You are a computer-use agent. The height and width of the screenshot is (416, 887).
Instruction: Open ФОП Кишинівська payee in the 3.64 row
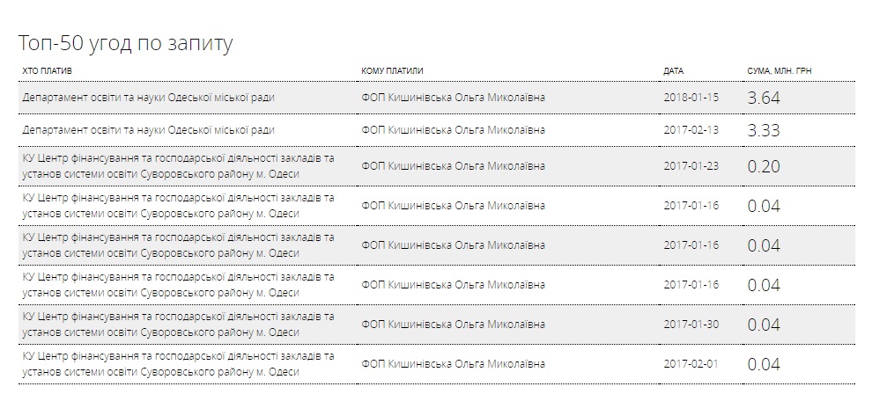pyautogui.click(x=453, y=98)
